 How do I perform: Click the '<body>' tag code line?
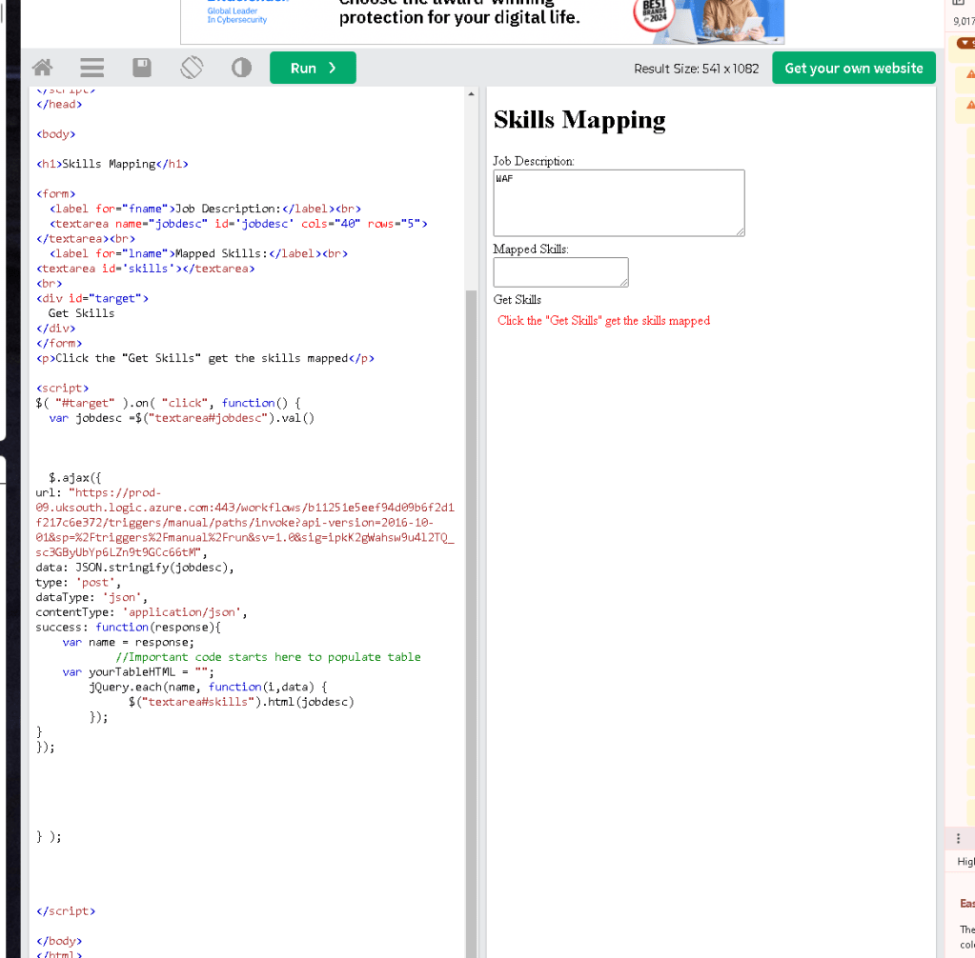[x=55, y=134]
